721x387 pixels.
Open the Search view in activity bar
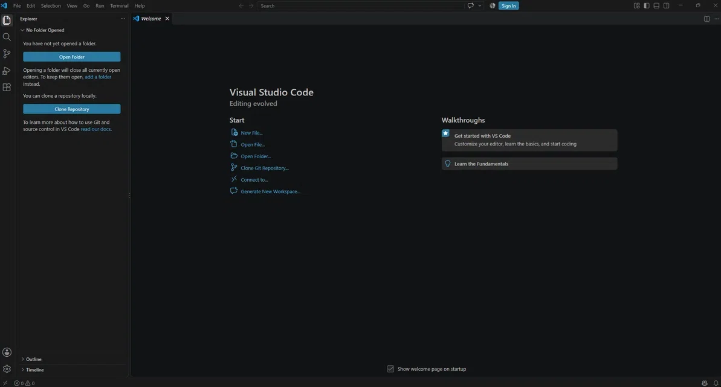(x=7, y=37)
